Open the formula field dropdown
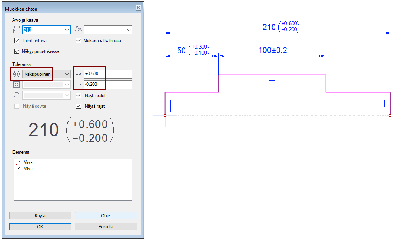 point(128,30)
